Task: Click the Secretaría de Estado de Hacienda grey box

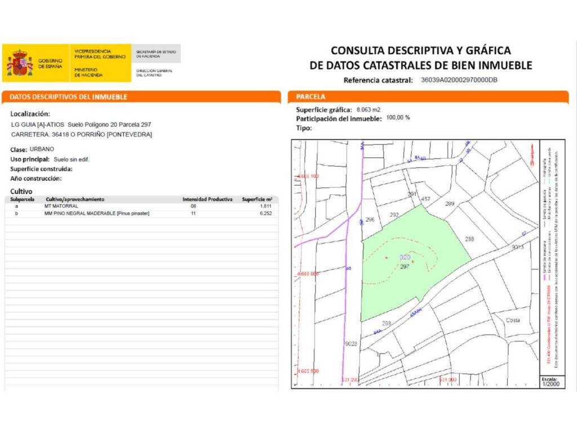Action: click(156, 54)
